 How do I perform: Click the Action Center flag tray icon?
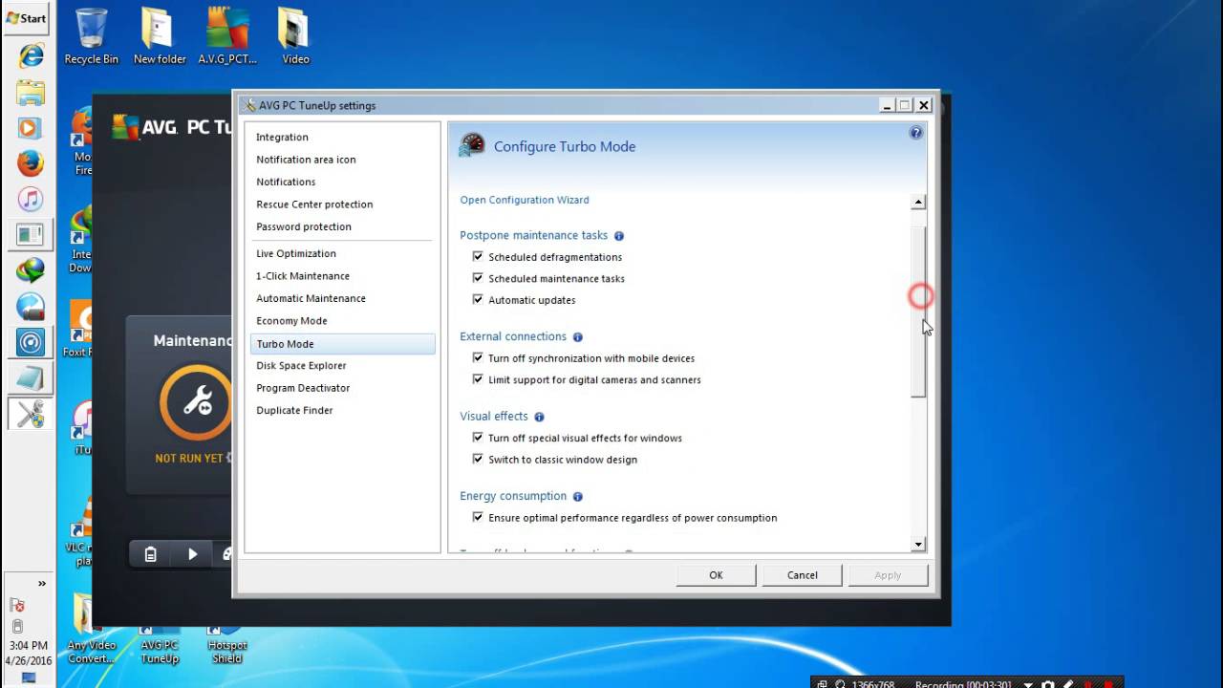pos(16,605)
